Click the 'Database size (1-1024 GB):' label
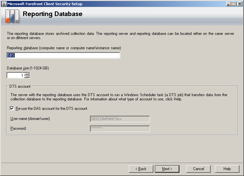The height and width of the screenshot is (176, 244). coord(28,68)
